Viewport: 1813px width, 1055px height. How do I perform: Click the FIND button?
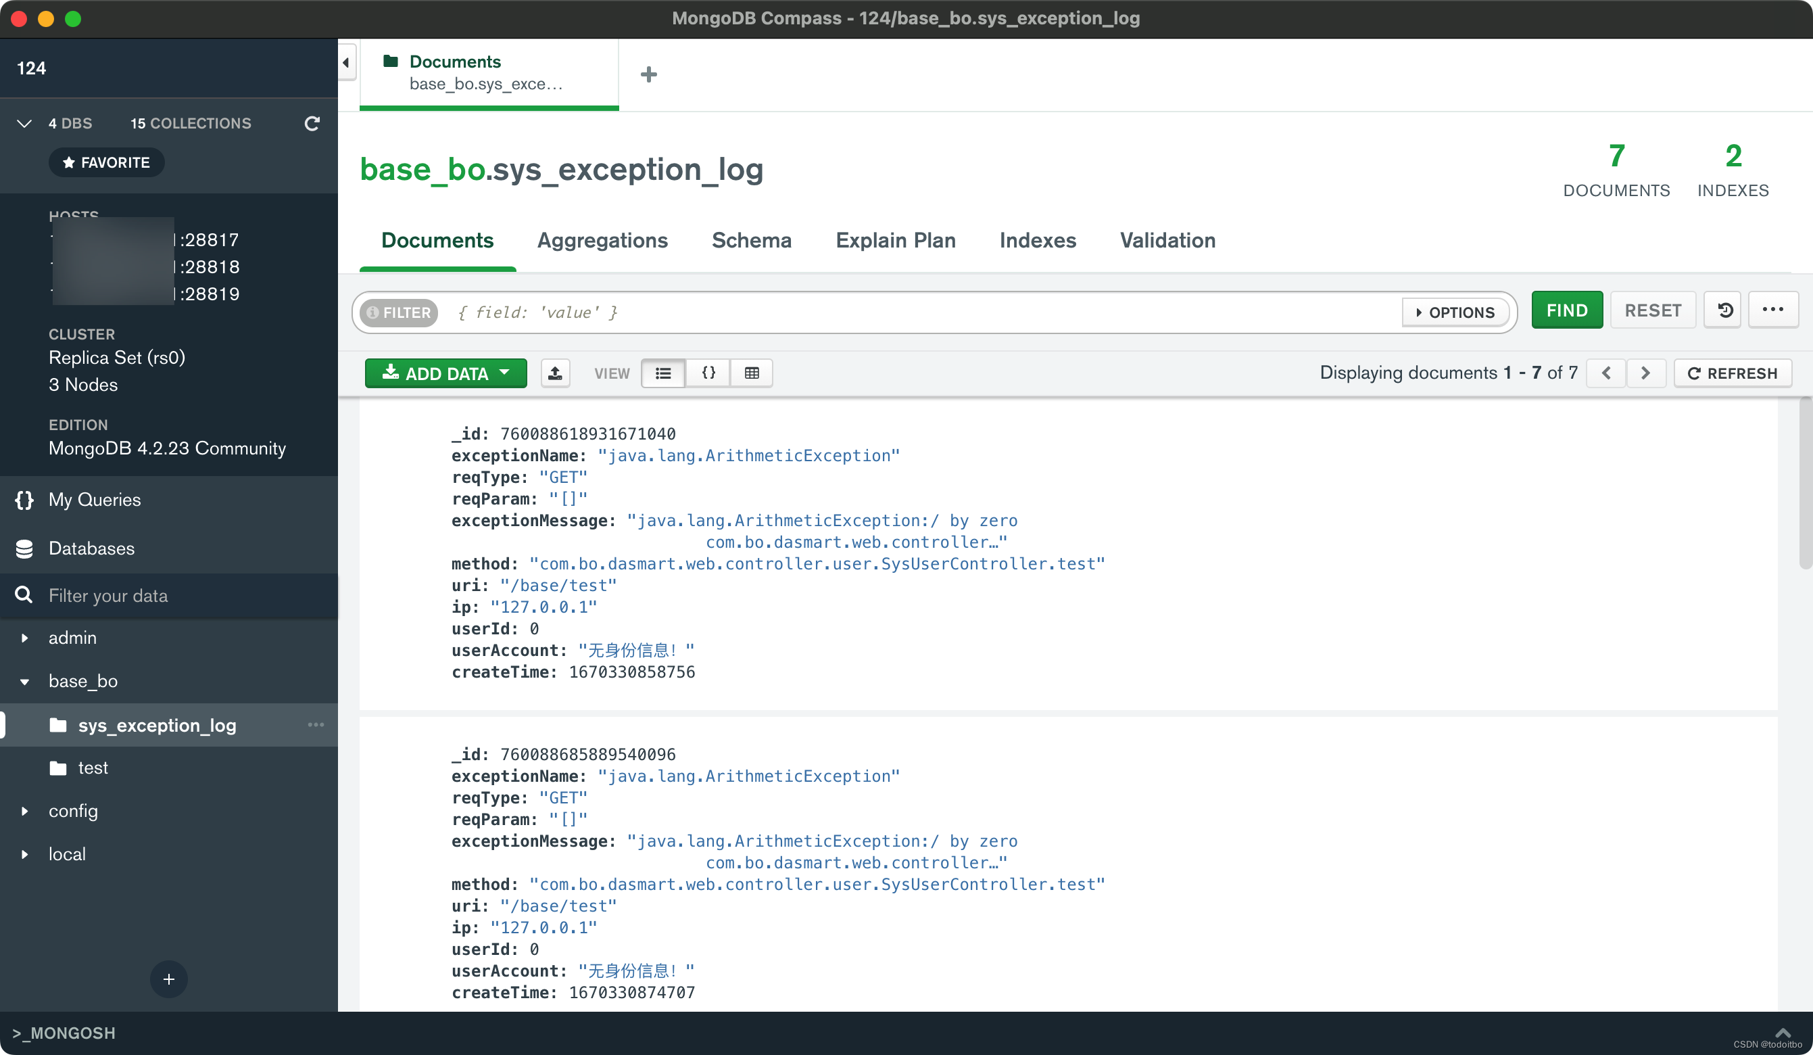tap(1566, 311)
